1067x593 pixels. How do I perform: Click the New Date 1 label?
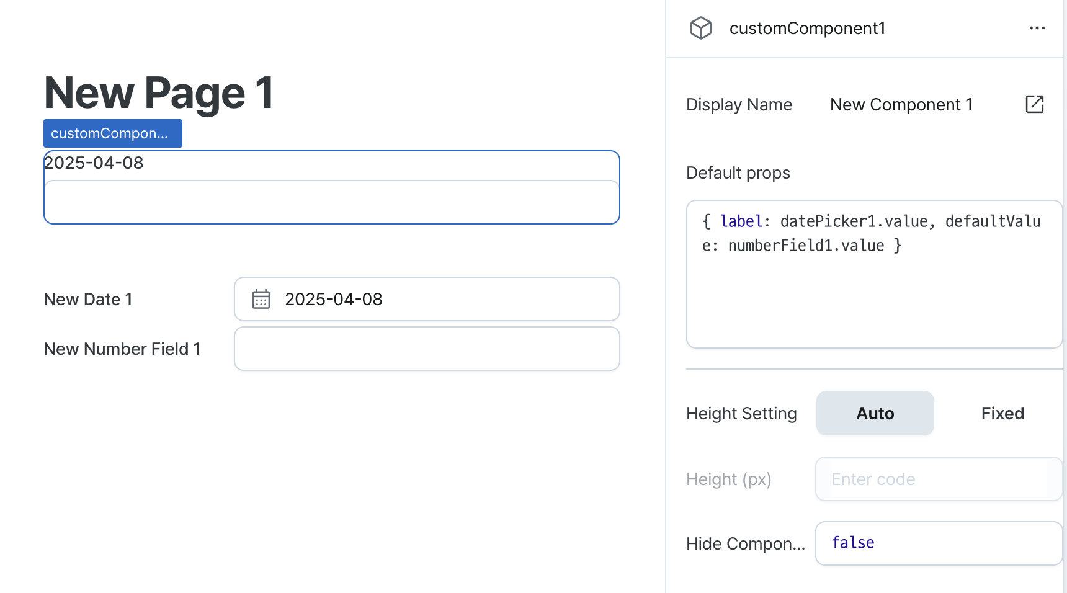(x=88, y=300)
